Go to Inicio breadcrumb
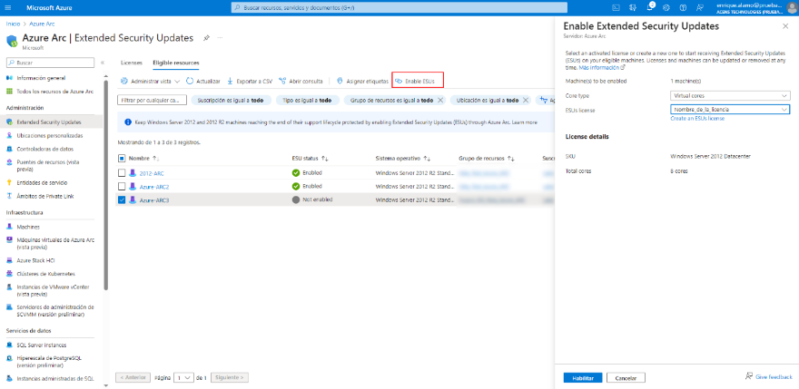 [x=14, y=24]
